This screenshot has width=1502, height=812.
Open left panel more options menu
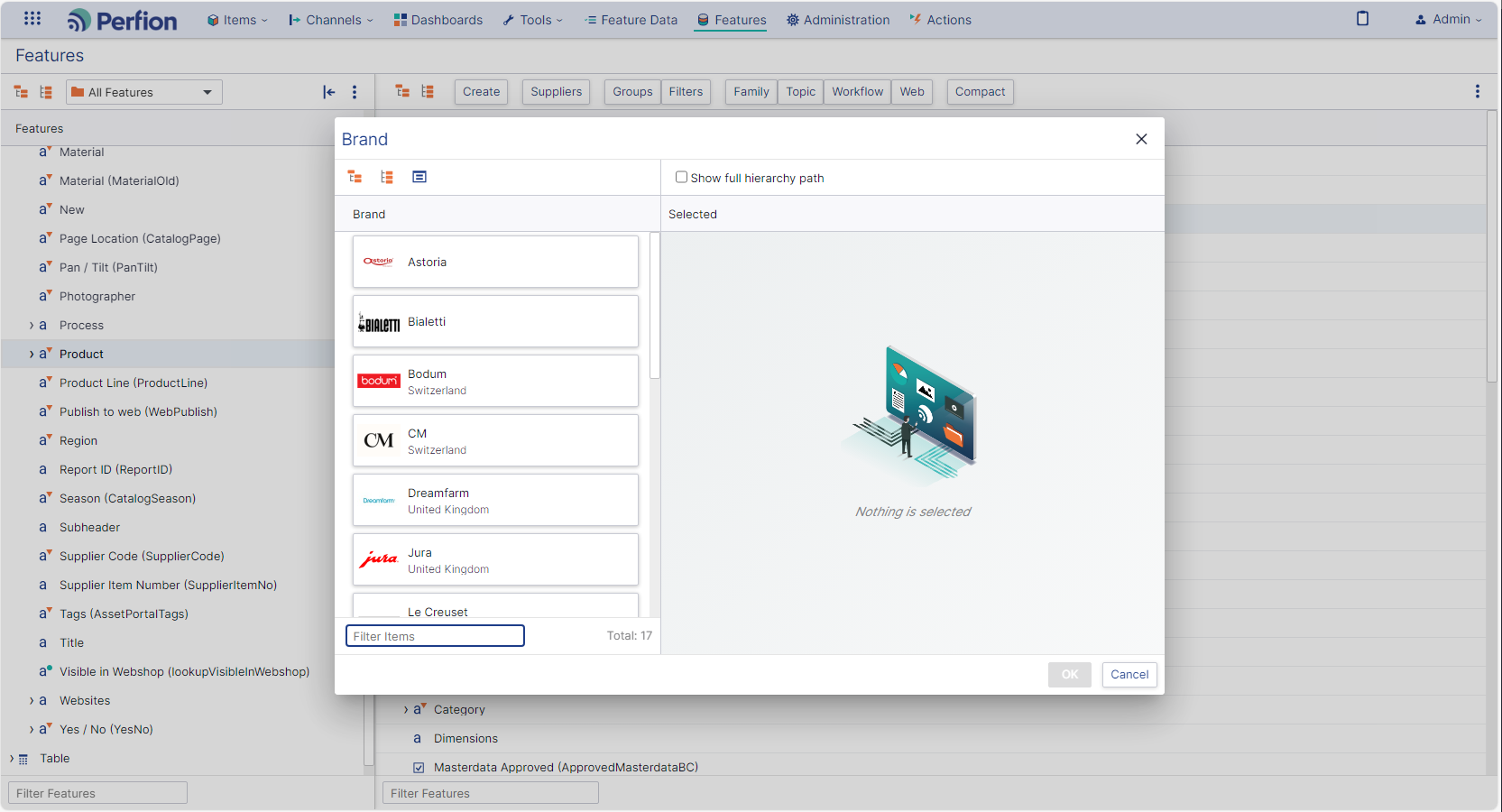tap(355, 92)
